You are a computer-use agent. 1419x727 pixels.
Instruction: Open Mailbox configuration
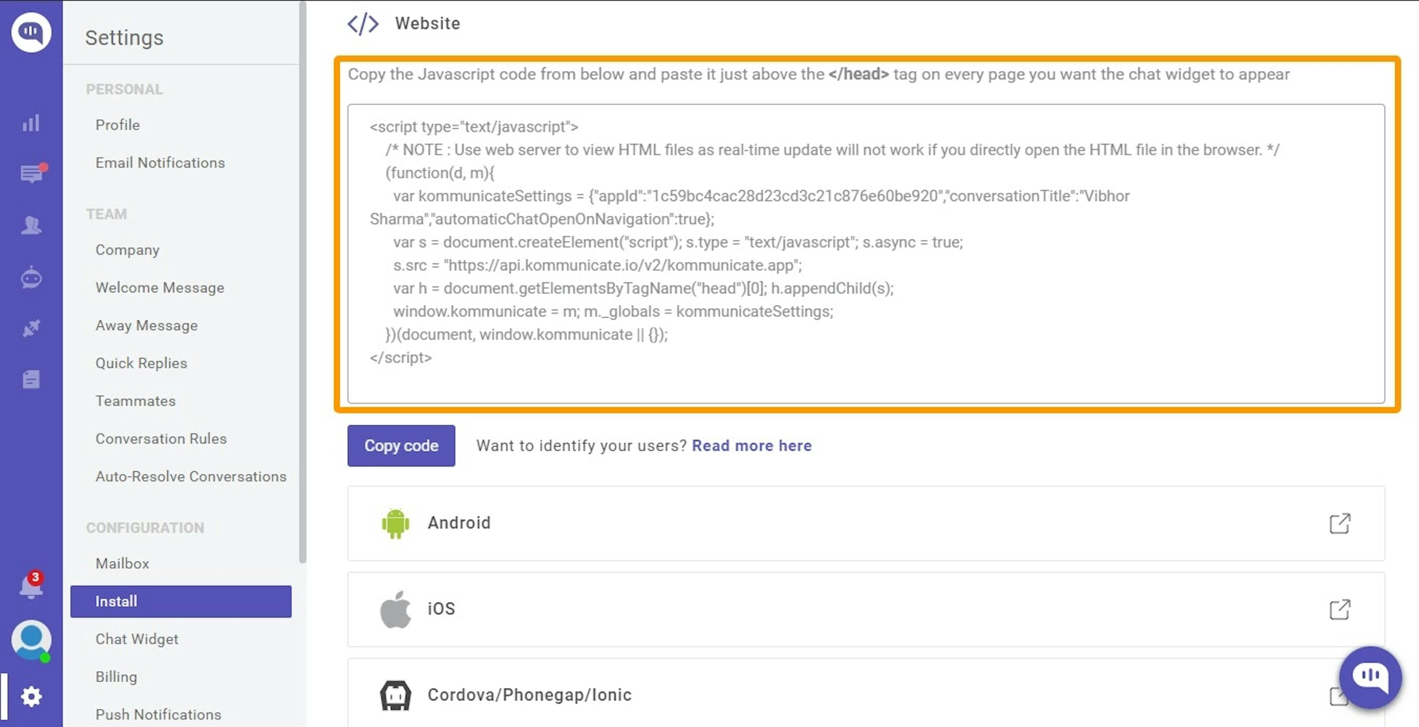122,563
